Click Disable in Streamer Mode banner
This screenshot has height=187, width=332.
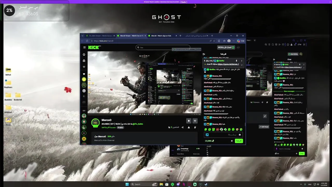coord(183,2)
